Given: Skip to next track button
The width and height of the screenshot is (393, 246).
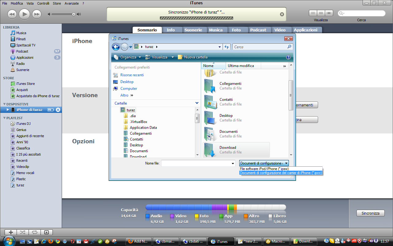Looking at the screenshot, I should coord(37,14).
